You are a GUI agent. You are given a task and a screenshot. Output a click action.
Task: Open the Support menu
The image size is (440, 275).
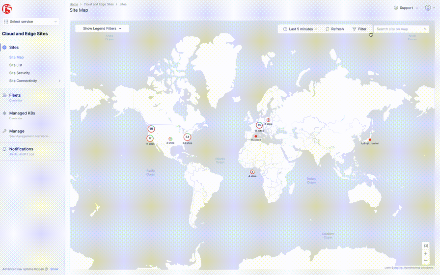pos(406,8)
